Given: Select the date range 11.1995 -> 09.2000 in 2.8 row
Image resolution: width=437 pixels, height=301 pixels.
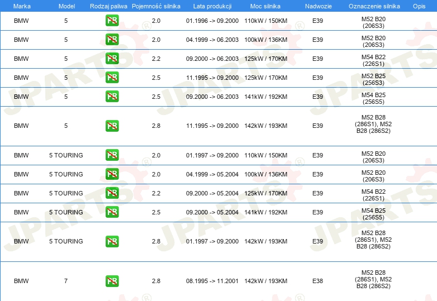Looking at the screenshot, I should click(x=212, y=126).
